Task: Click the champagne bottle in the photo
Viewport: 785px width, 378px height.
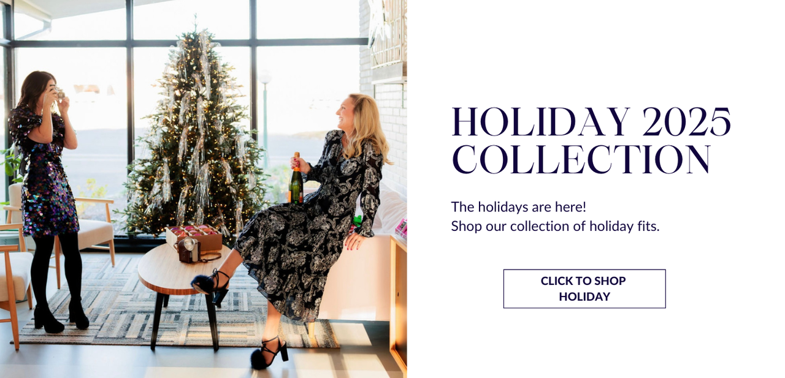Action: [296, 178]
